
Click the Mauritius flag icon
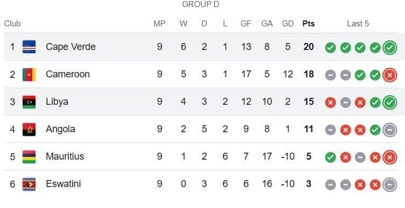pyautogui.click(x=29, y=157)
